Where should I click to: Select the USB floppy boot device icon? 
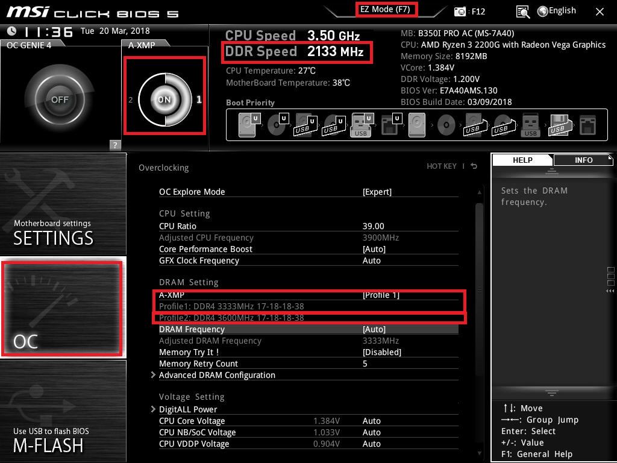coord(559,125)
